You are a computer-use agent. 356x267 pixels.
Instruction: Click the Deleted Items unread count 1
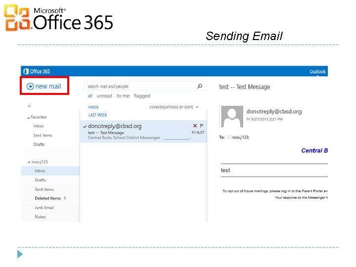pyautogui.click(x=65, y=198)
